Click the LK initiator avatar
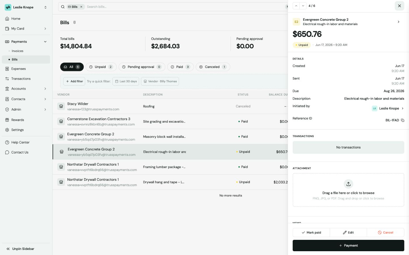Viewport: 409px width, 255px height. point(375,109)
